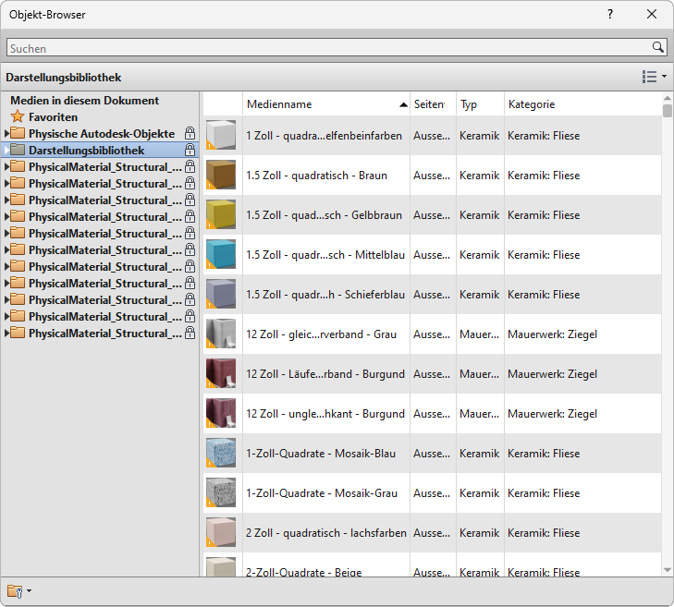Select the 12 Zoll Läufe...rband Burgund thumbnail
This screenshot has height=607, width=674.
(x=221, y=373)
